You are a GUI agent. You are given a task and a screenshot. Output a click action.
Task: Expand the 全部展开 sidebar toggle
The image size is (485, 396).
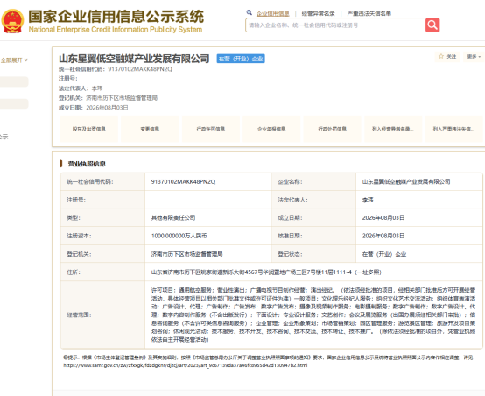click(x=14, y=60)
